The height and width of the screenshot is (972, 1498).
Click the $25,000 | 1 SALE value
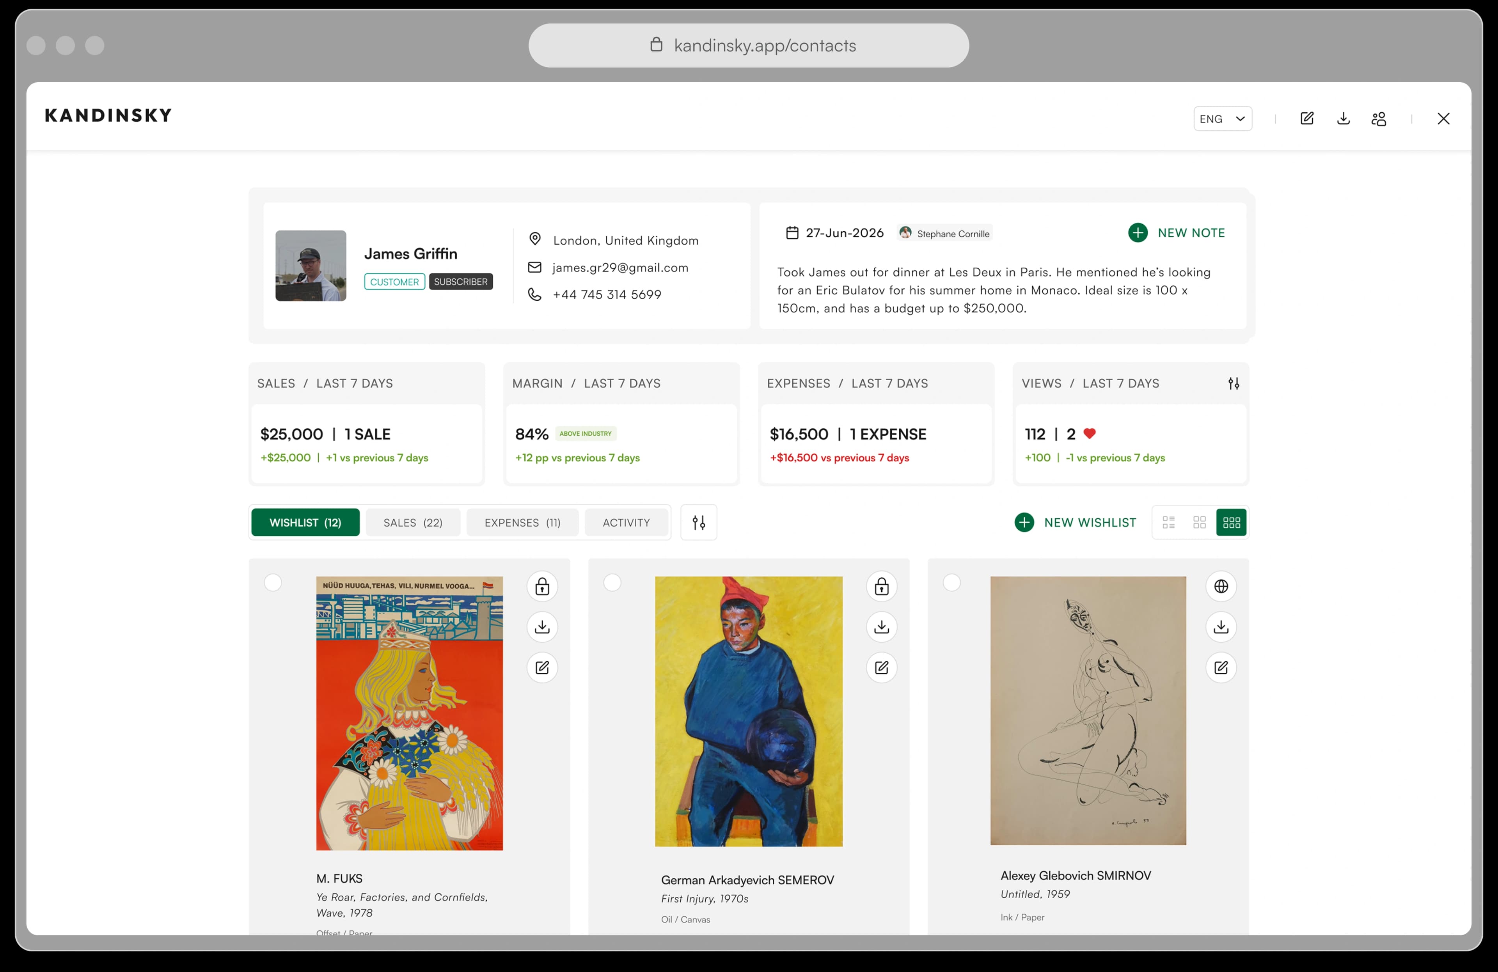[x=325, y=434]
